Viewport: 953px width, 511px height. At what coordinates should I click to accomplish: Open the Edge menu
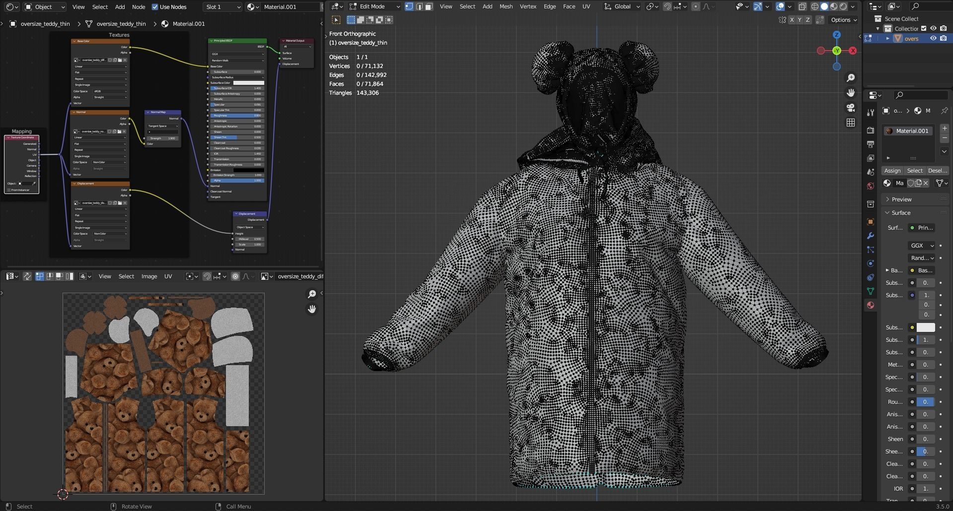coord(550,6)
